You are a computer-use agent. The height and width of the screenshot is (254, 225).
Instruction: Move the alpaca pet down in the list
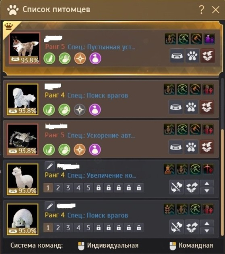point(207,190)
